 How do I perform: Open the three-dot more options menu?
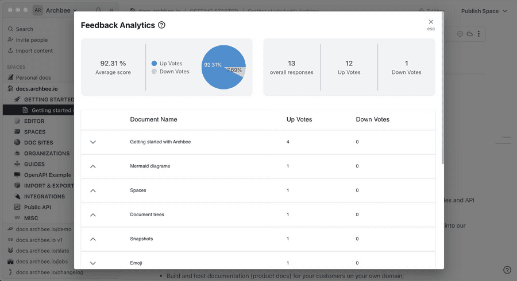[479, 34]
